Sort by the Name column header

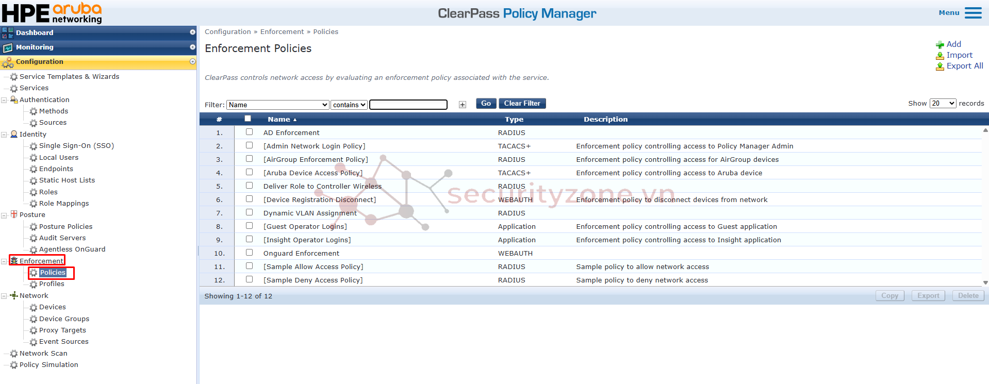282,119
